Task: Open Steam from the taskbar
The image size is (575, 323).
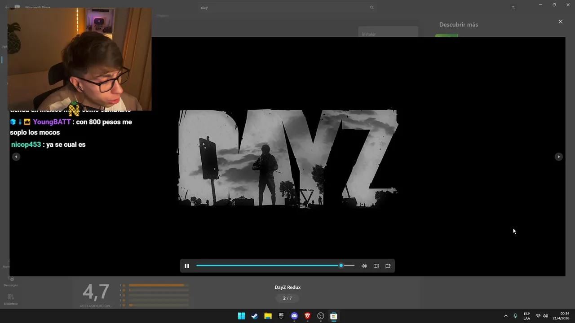Action: click(x=254, y=316)
